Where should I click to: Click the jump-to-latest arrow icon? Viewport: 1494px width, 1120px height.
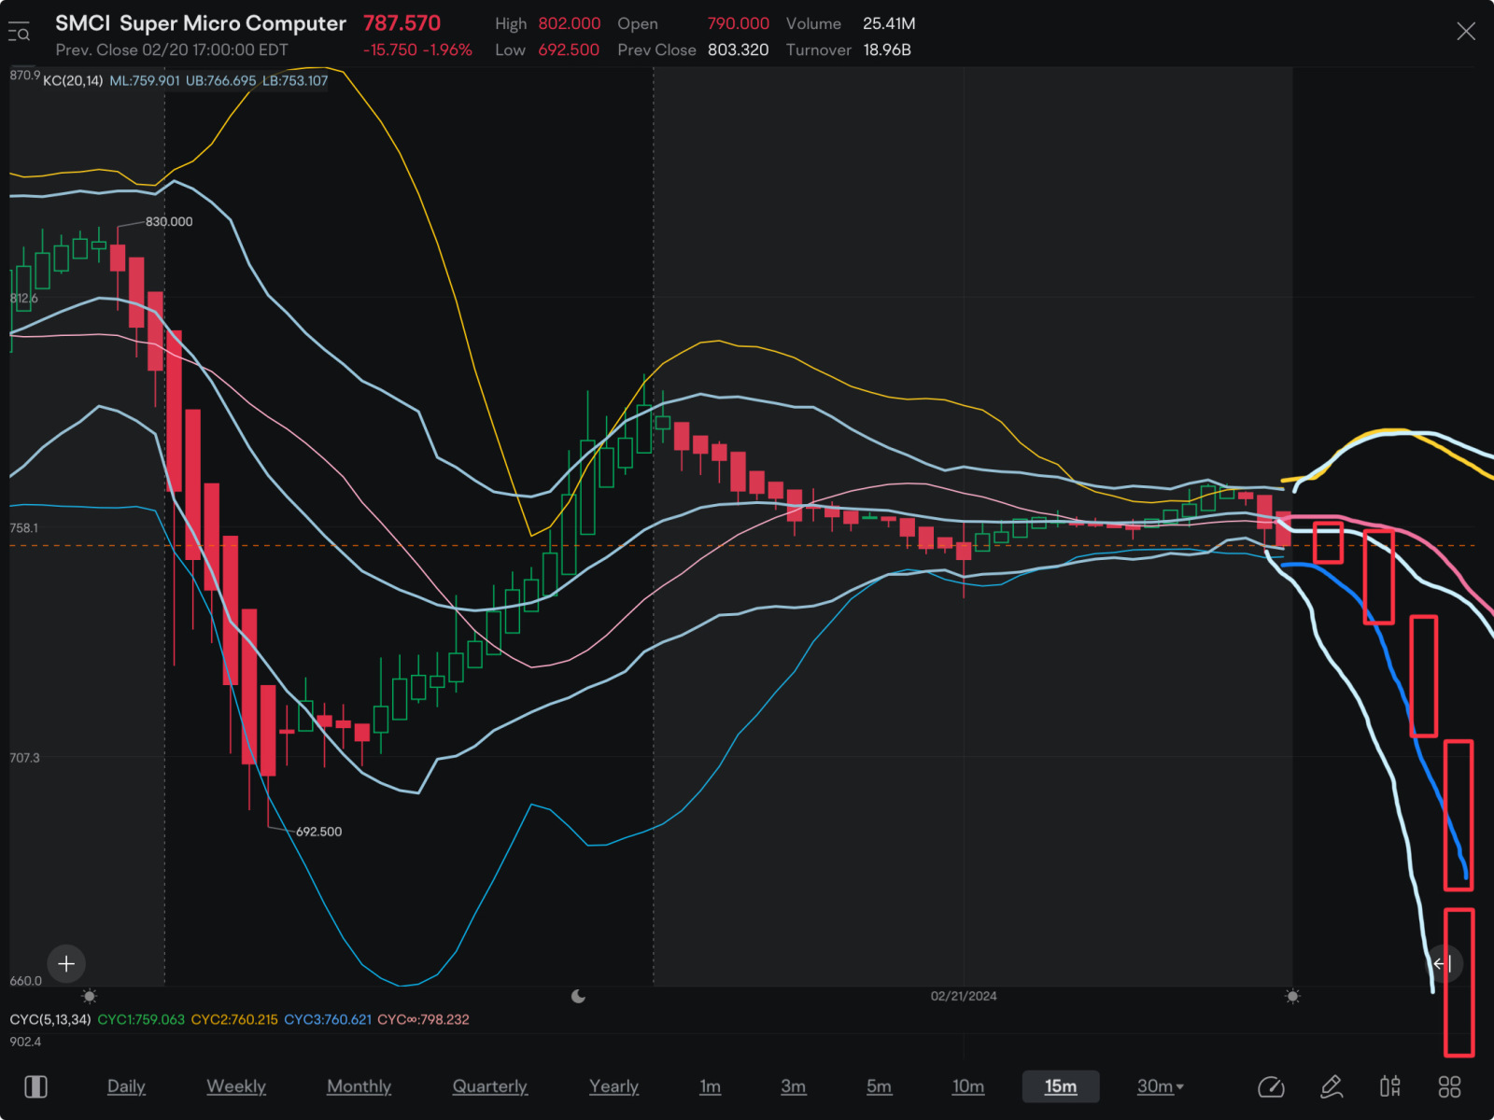point(1443,963)
